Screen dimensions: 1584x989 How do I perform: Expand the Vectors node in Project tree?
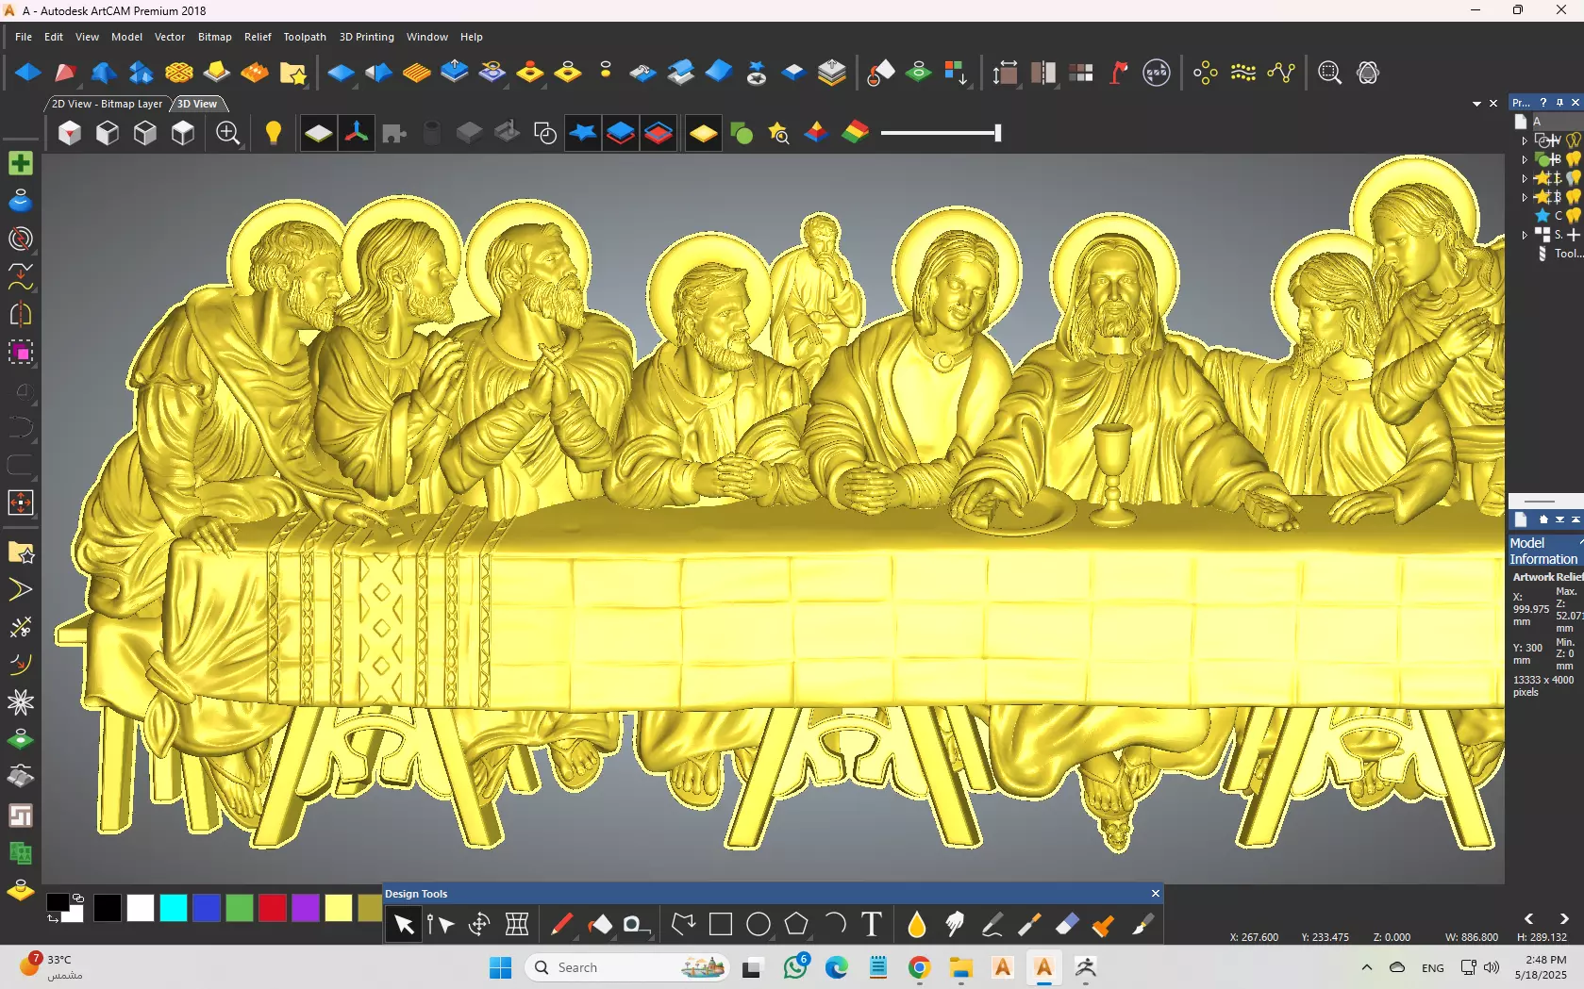pyautogui.click(x=1525, y=140)
